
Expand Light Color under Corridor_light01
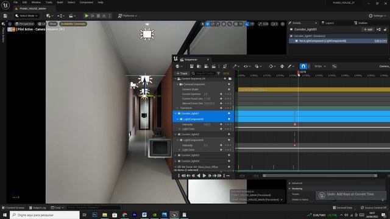tap(180, 129)
